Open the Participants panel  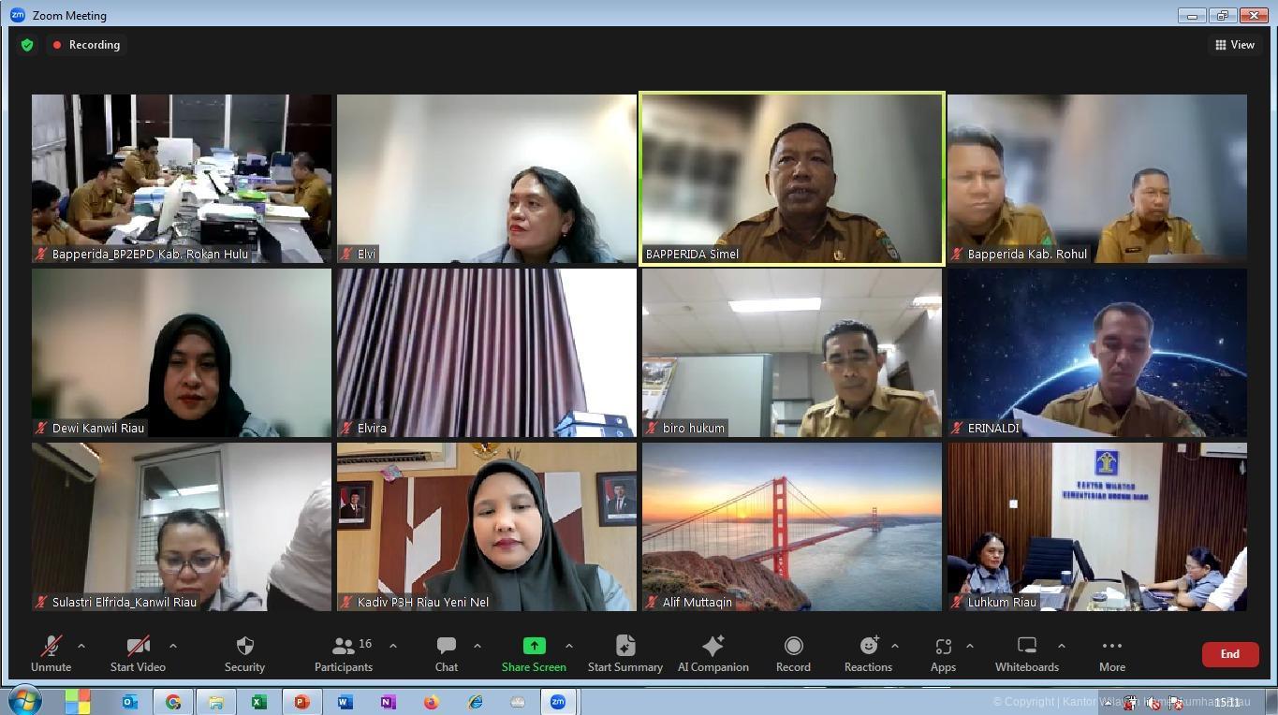coord(344,654)
